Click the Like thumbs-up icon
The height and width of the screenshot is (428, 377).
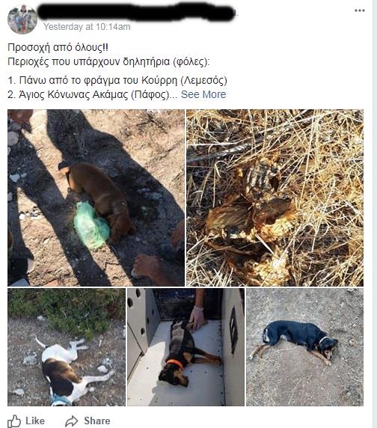tap(14, 421)
